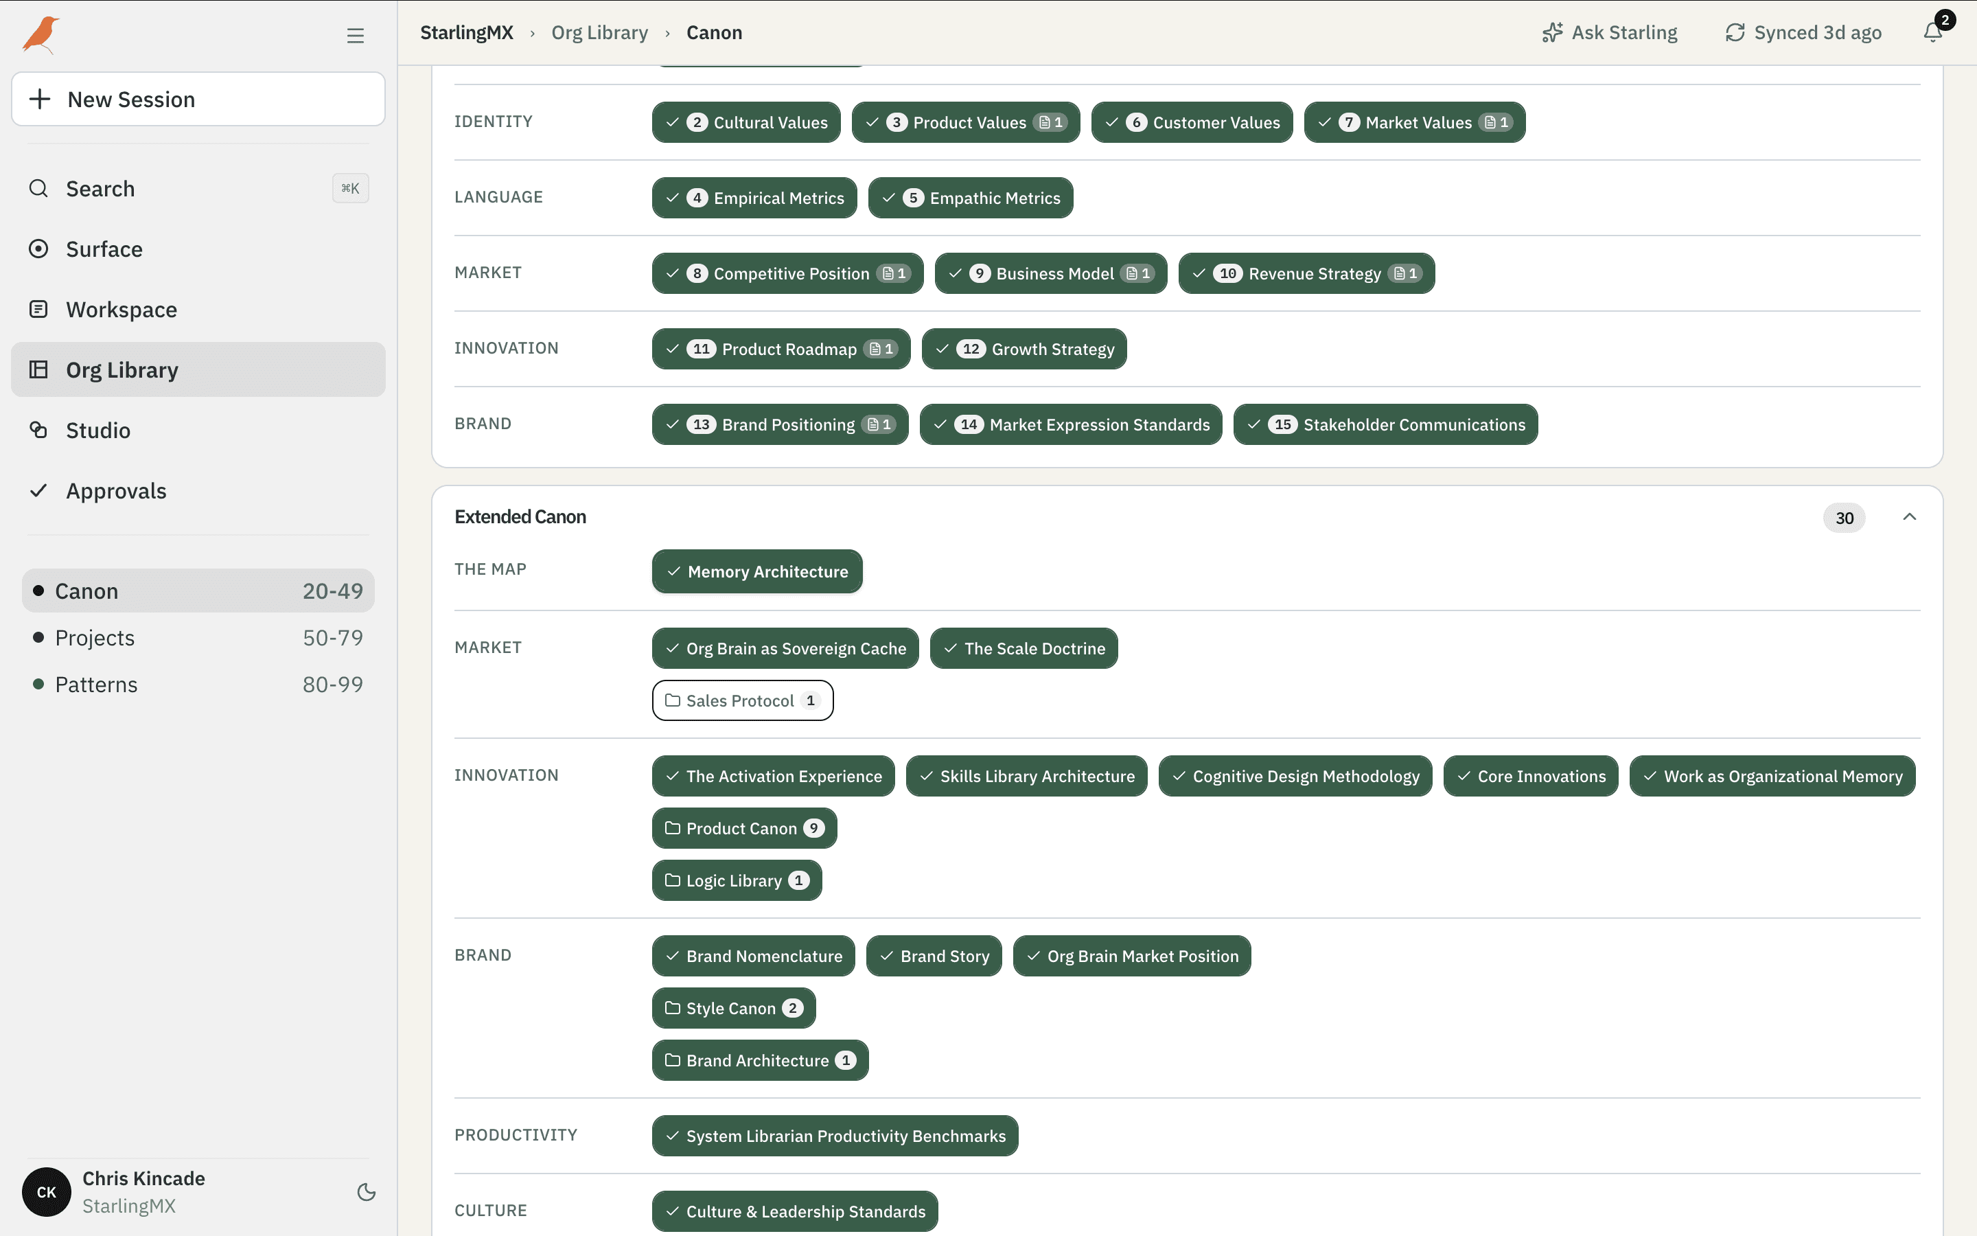The width and height of the screenshot is (1977, 1236).
Task: Open the Competitive Position chip
Action: [x=787, y=274]
